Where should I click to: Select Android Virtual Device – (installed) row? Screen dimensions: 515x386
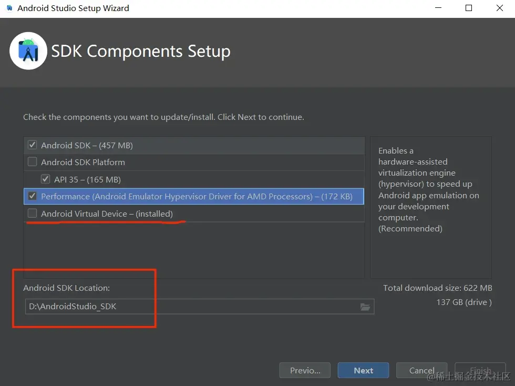194,214
